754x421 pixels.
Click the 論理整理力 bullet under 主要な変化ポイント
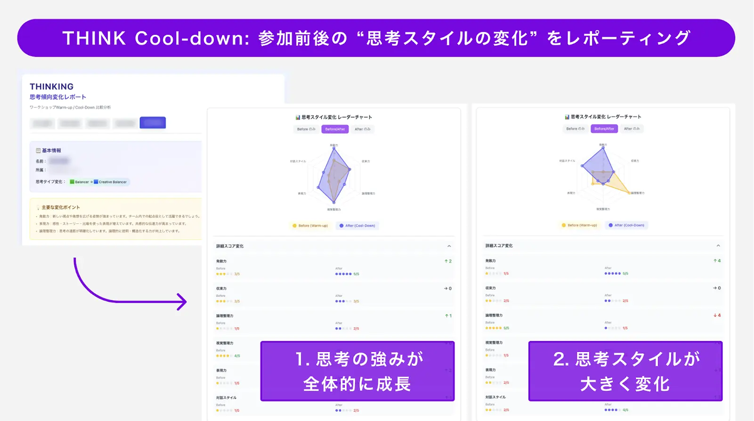tap(110, 231)
